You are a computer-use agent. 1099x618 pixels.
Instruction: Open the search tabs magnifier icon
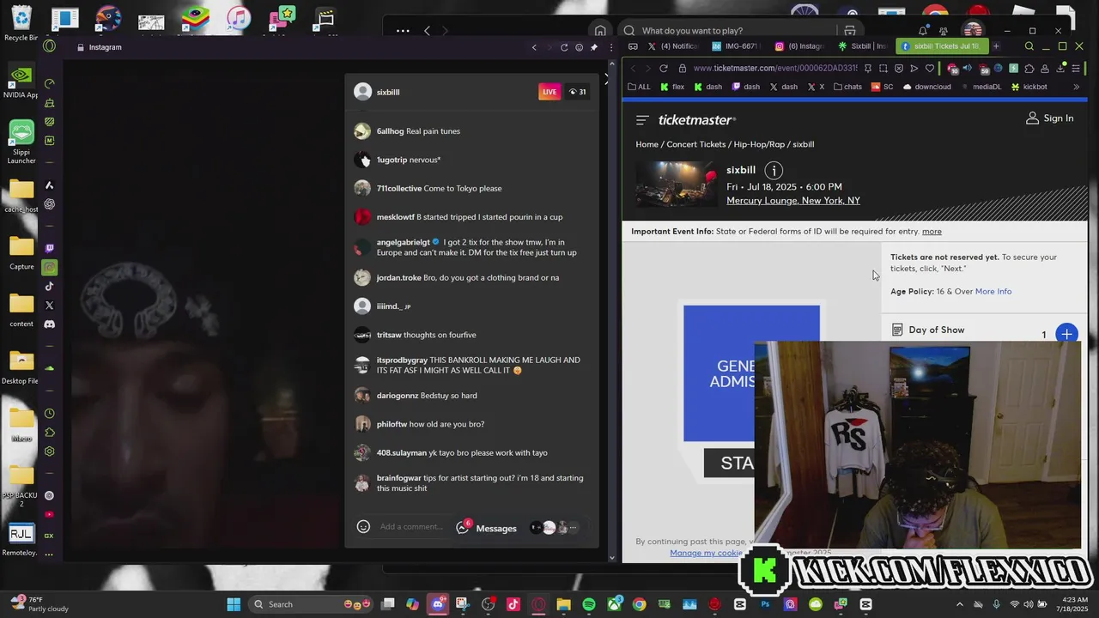(x=1029, y=46)
